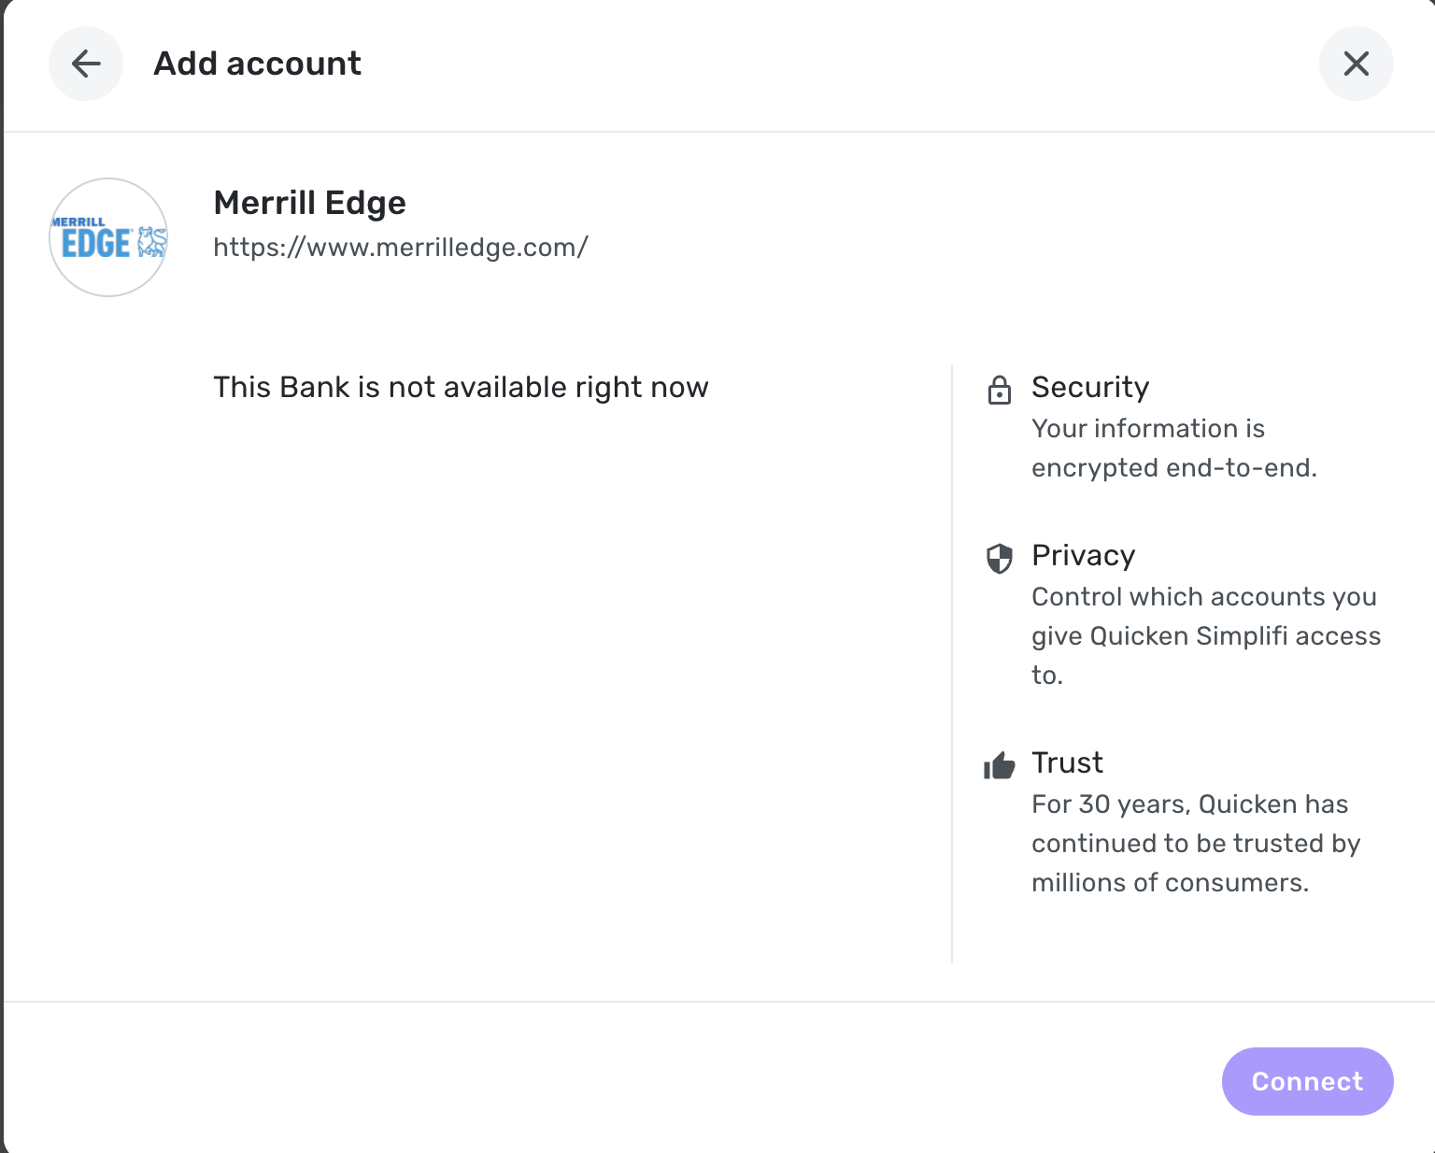
Task: Close the Add account dialog
Action: point(1356,64)
